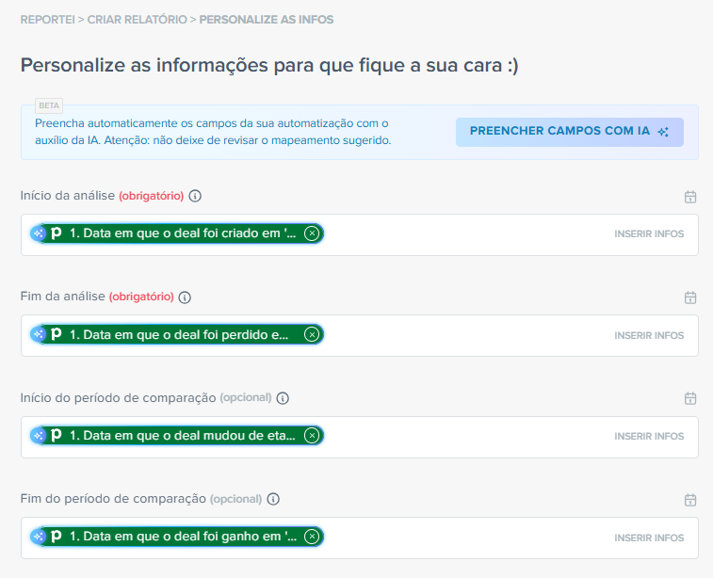Click Preencher Campos com IA button
The height and width of the screenshot is (578, 713).
(x=569, y=132)
